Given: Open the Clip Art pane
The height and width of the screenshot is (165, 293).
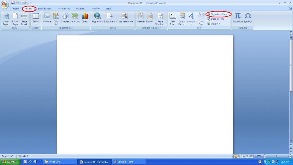Looking at the screenshot, I should (56, 19).
